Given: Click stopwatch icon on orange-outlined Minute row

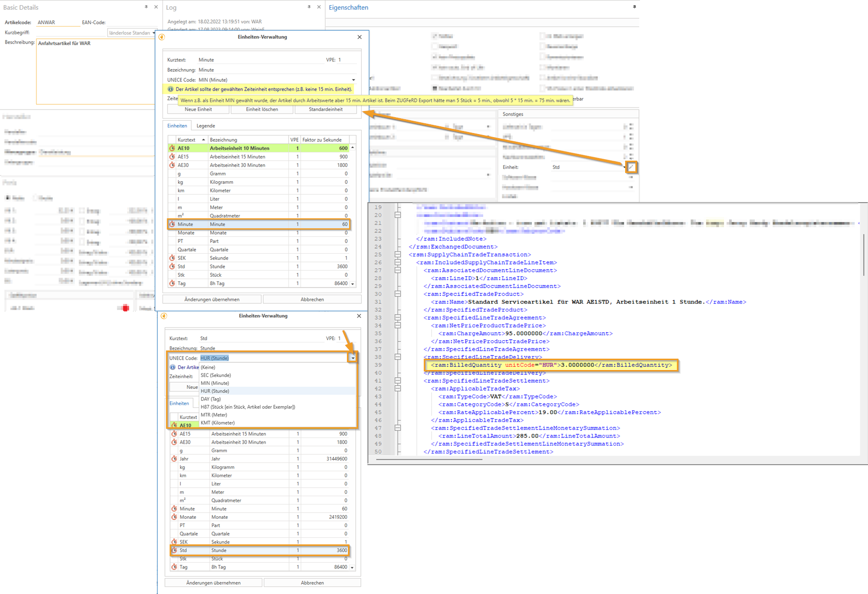Looking at the screenshot, I should pos(172,224).
